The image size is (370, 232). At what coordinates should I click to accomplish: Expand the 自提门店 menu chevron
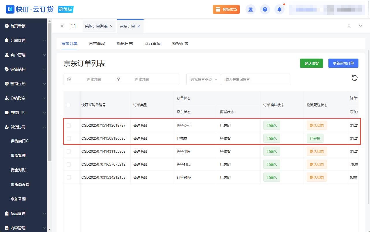pyautogui.click(x=44, y=113)
